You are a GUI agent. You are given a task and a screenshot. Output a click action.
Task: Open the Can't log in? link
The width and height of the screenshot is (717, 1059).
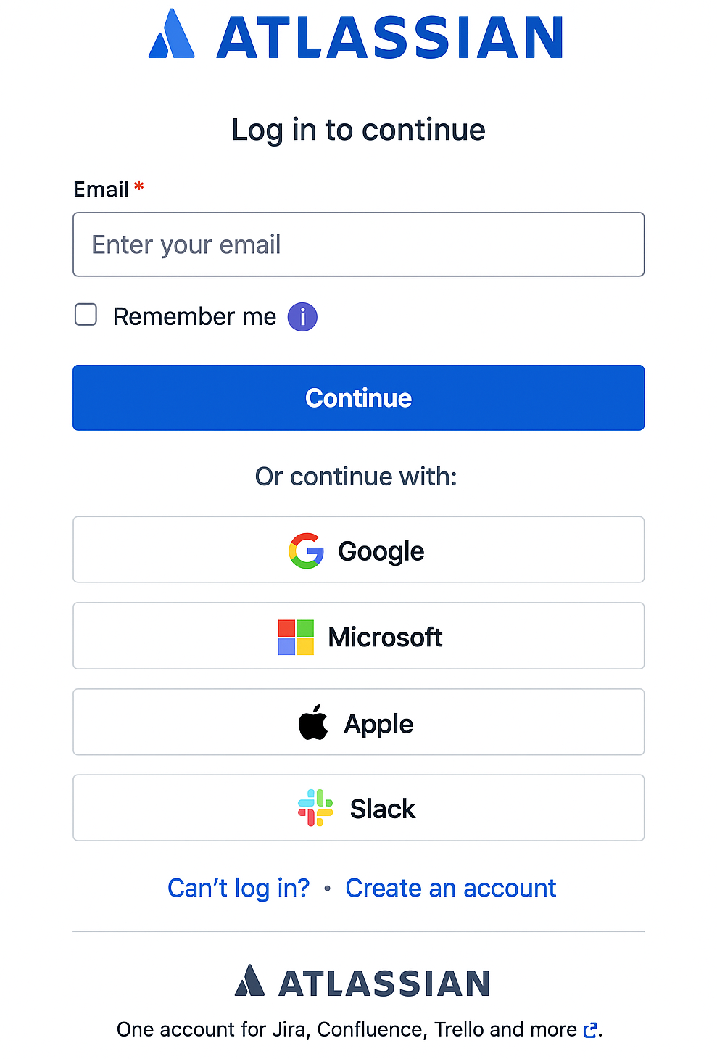(x=239, y=888)
